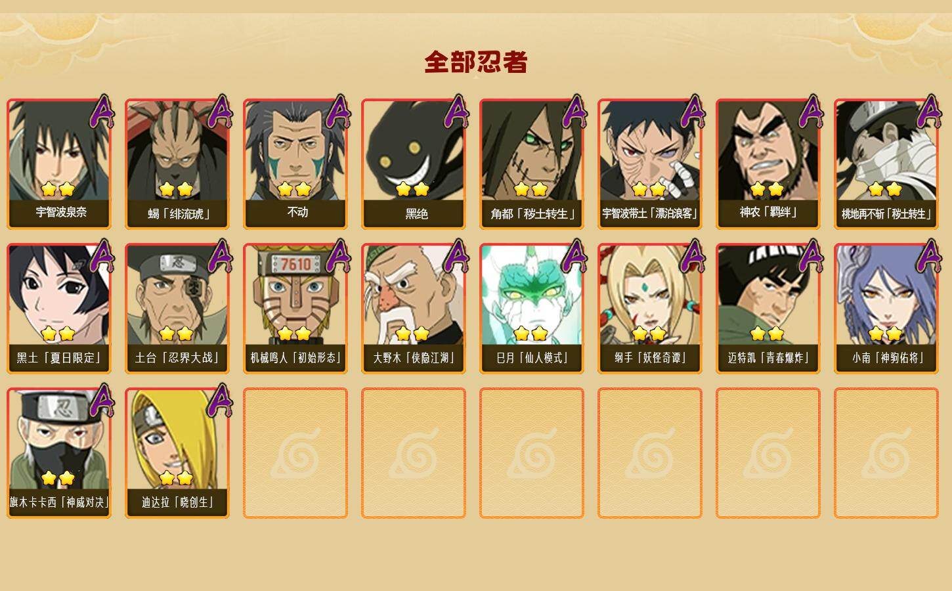Pick the 神农「羁绊」 ninja card

(x=768, y=164)
